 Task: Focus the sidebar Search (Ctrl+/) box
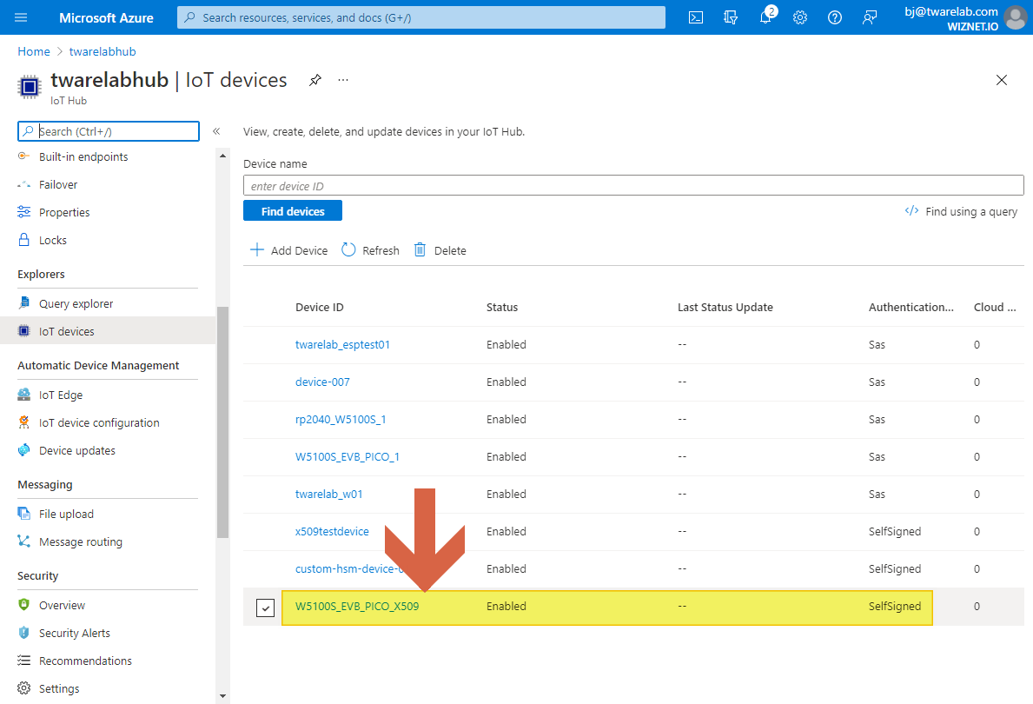(109, 131)
